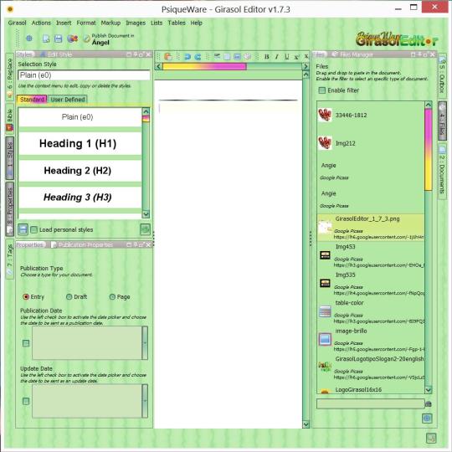Viewport: 452px width, 452px height.
Task: Click the save styles icon beside Load personal styles
Action: click(23, 229)
